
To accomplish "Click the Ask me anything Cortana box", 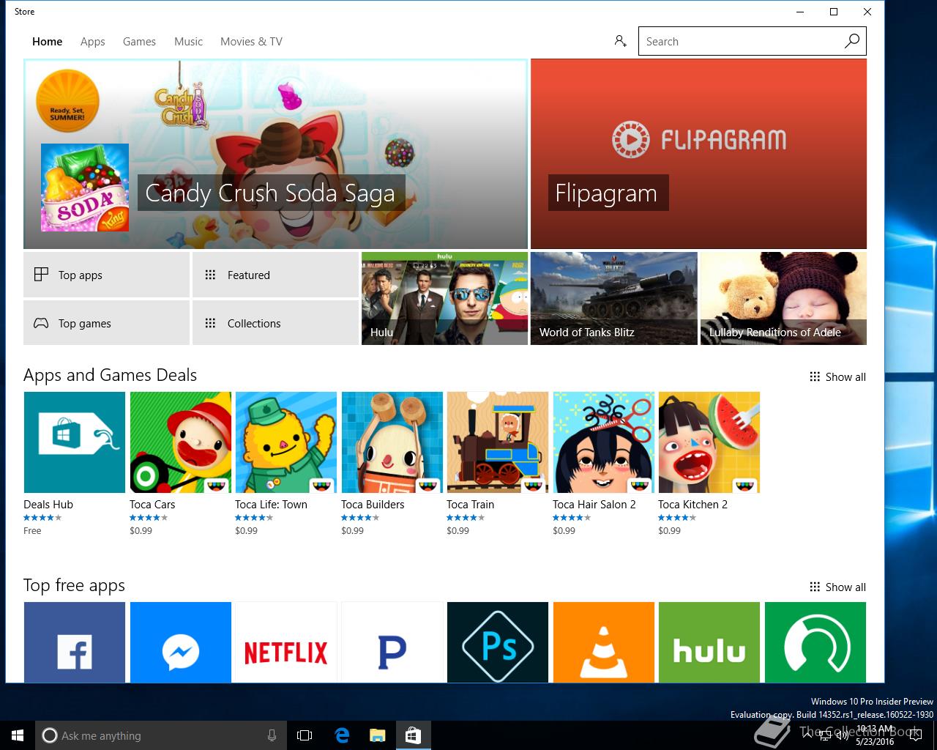I will click(x=161, y=735).
